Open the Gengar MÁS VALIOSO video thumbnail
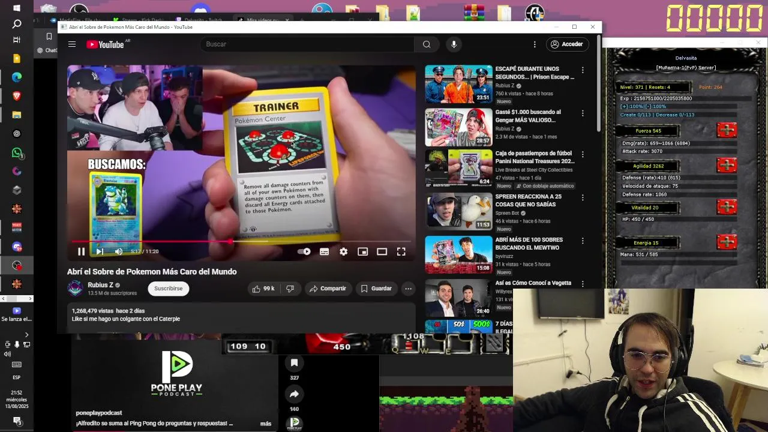The width and height of the screenshot is (768, 432). [x=458, y=127]
